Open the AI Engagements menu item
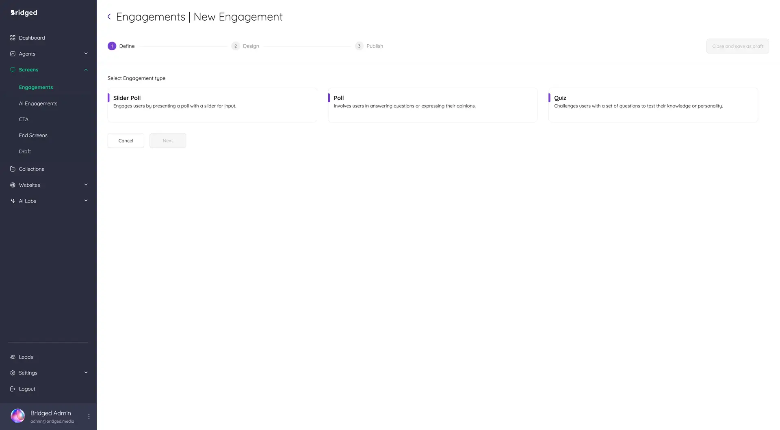Image resolution: width=780 pixels, height=430 pixels. pos(38,103)
